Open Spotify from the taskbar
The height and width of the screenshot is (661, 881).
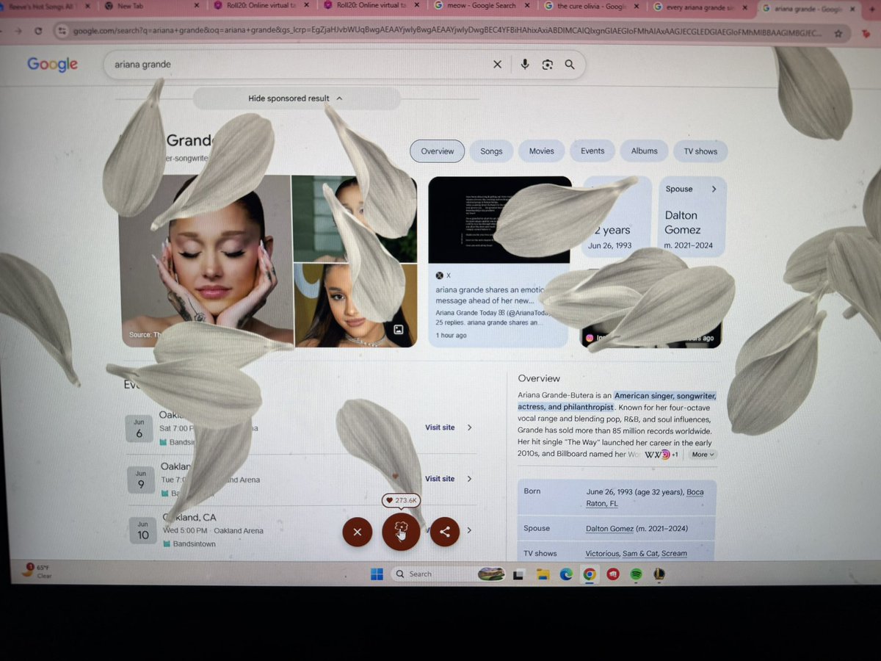636,575
